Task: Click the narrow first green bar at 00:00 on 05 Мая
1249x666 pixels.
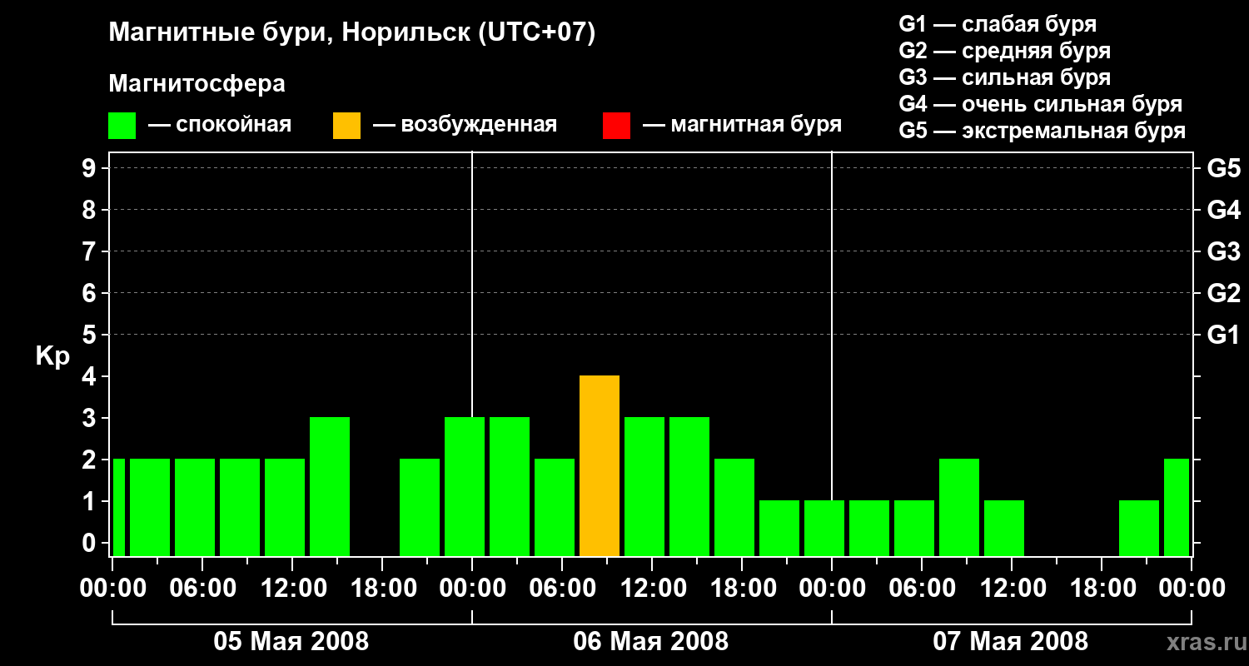Action: coord(118,507)
